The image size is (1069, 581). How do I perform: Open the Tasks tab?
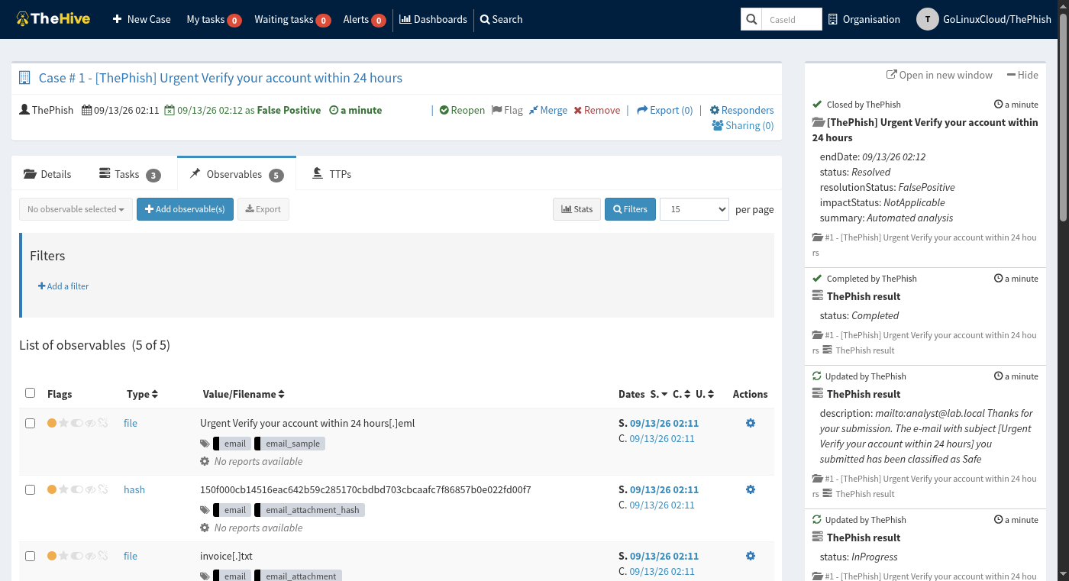[x=130, y=174]
